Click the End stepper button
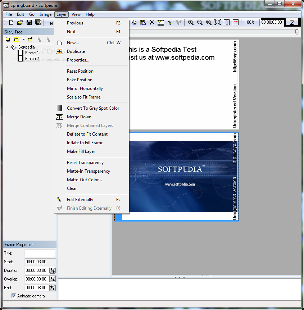304x310 pixels. tap(53, 288)
